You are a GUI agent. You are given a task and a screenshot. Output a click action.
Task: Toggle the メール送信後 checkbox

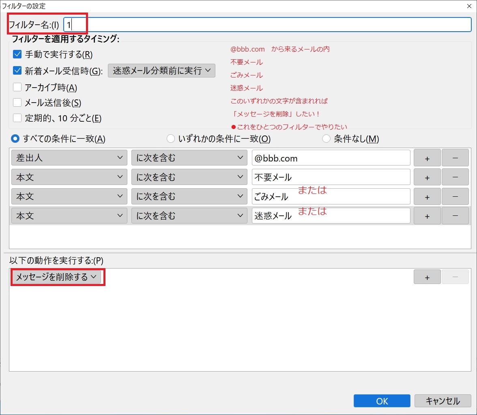pos(17,103)
